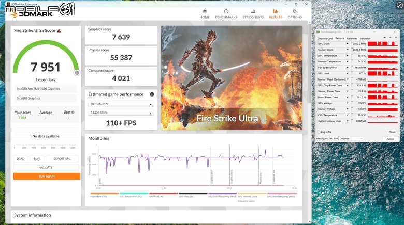Open the GPU Temperature sensor dropdown

coord(348,56)
